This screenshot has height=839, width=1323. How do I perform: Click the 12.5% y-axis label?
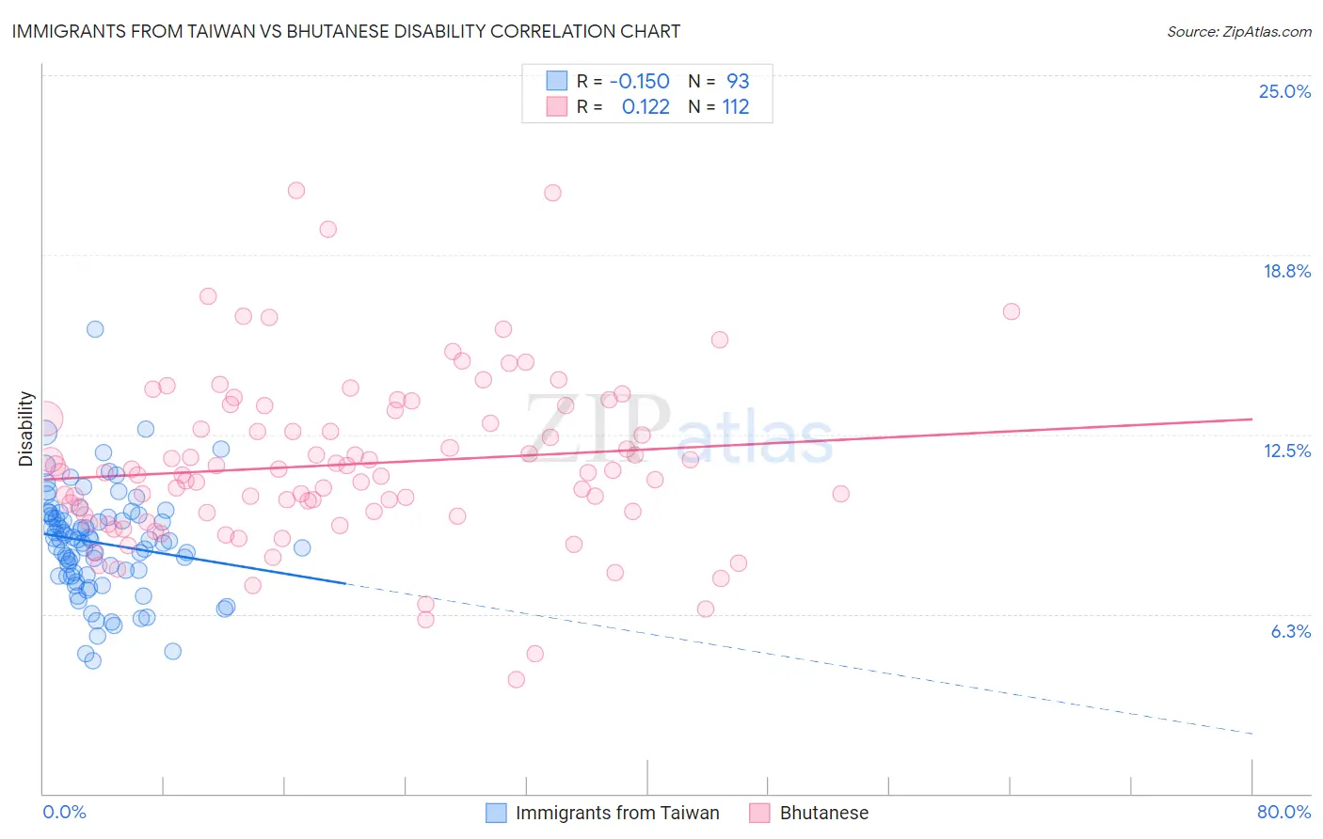1287,451
